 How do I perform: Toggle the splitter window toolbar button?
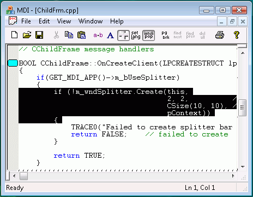pyautogui.click(x=123, y=35)
